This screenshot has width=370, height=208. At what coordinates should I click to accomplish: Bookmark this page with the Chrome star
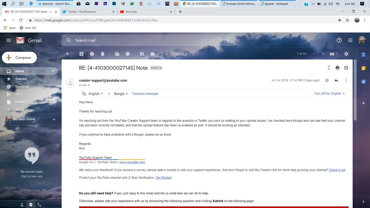pyautogui.click(x=347, y=20)
